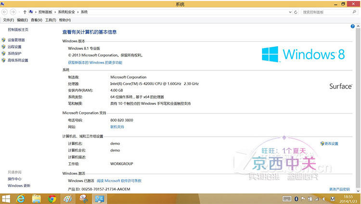
Task: Click the 4.00 GB RAM value
Action: (x=116, y=90)
